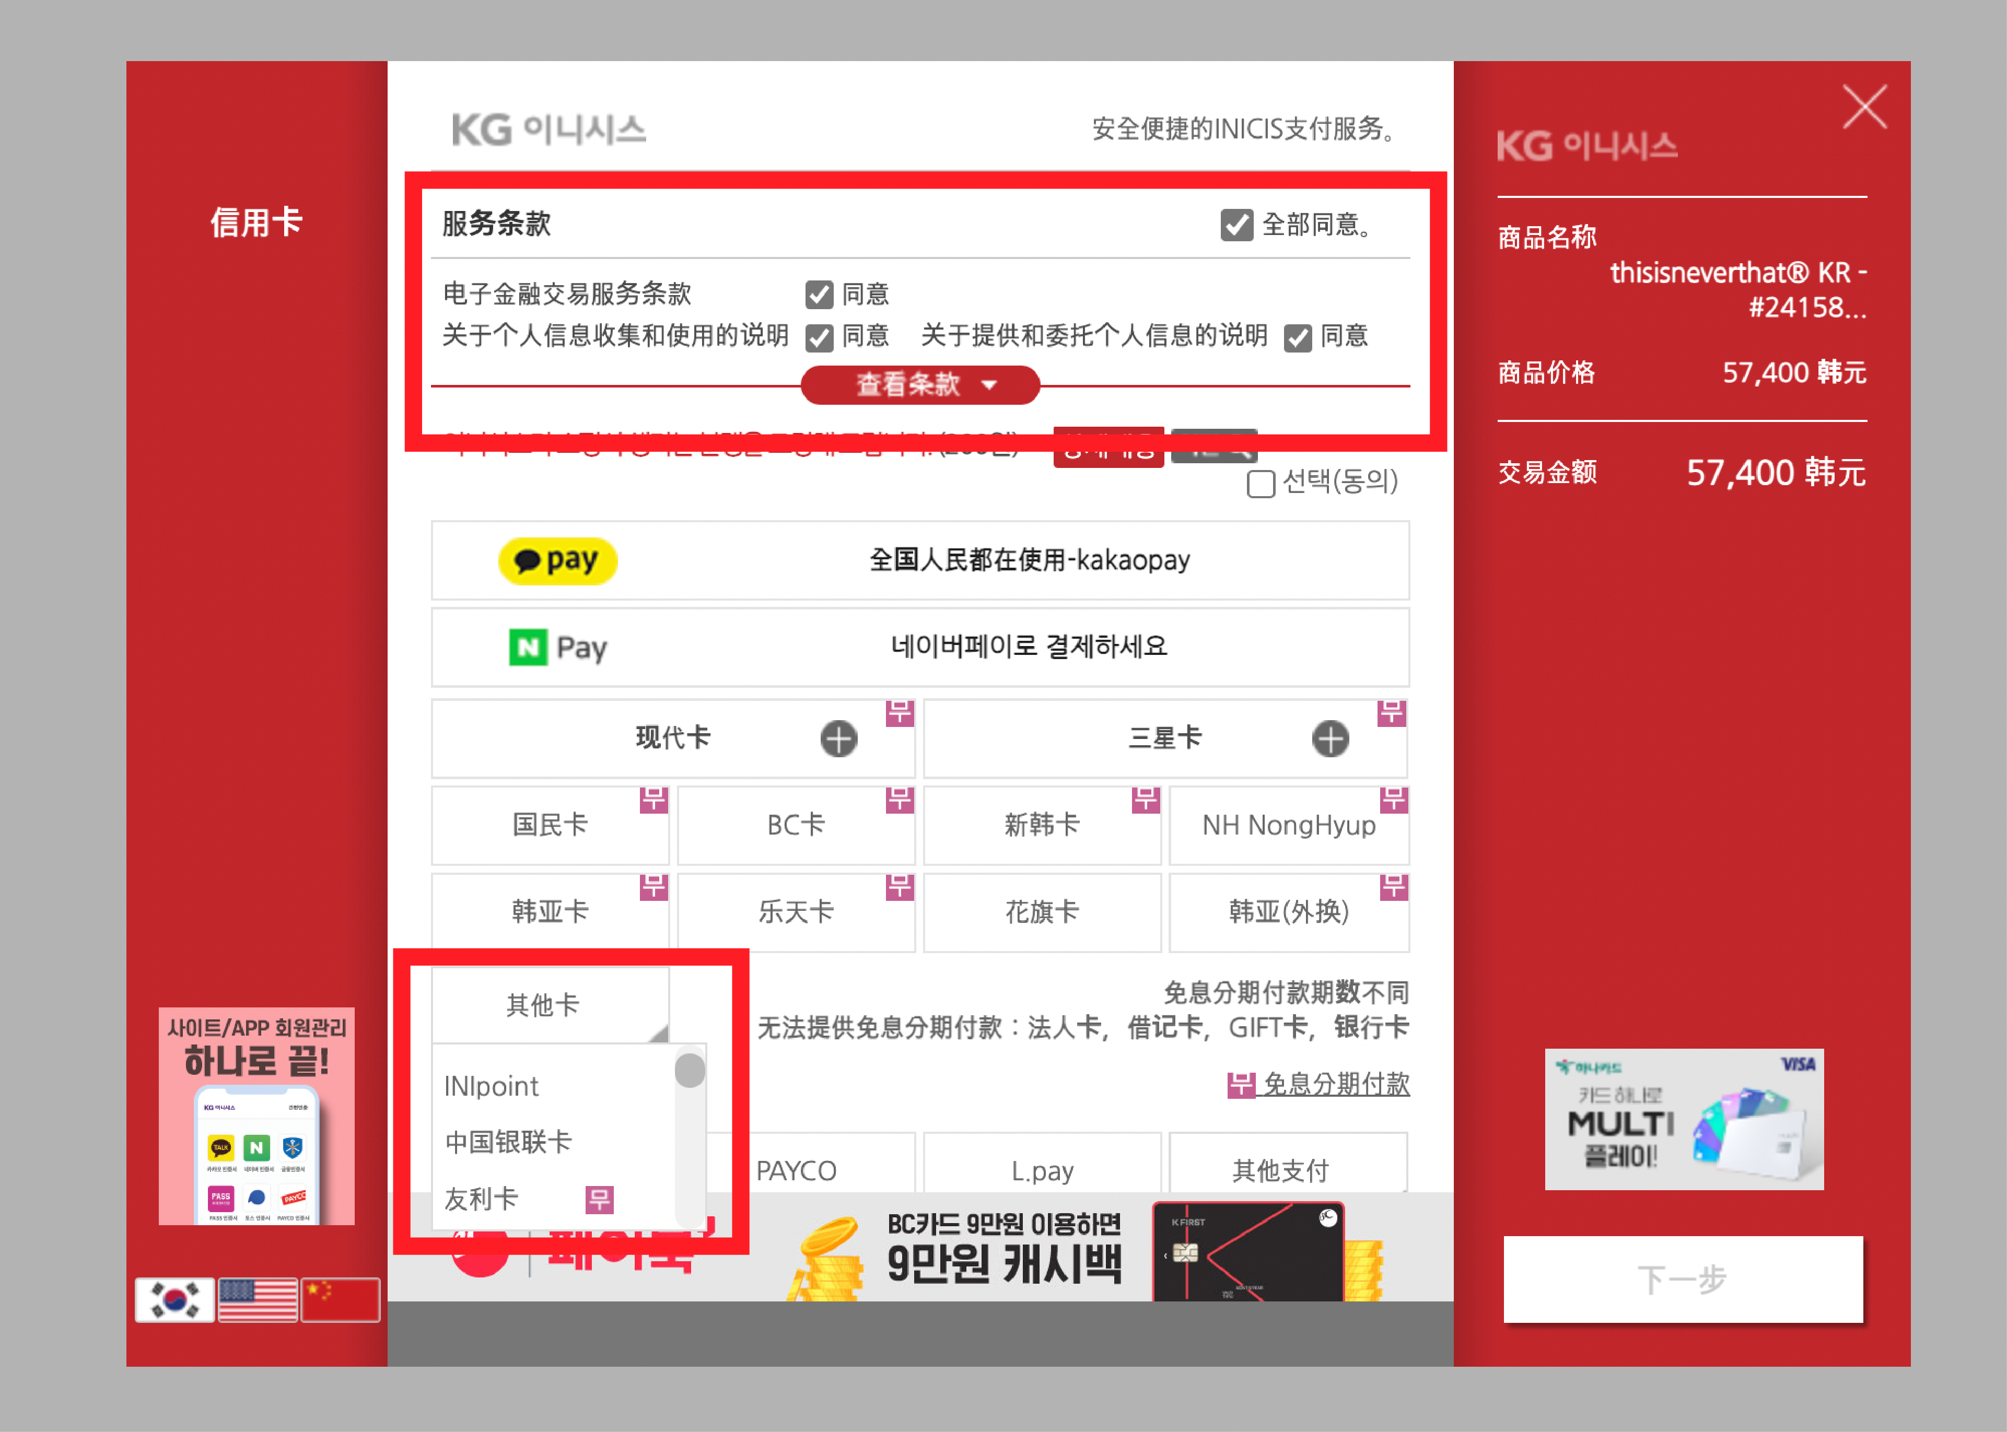The height and width of the screenshot is (1432, 2007).
Task: Select kakaopay payment option
Action: (920, 560)
